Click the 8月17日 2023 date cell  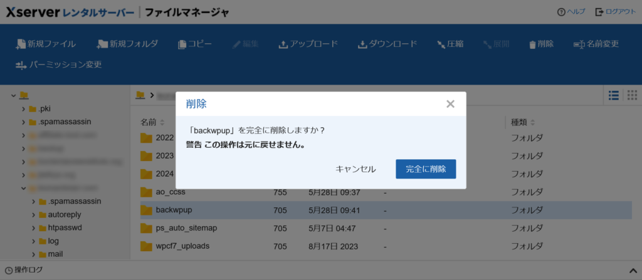333,246
